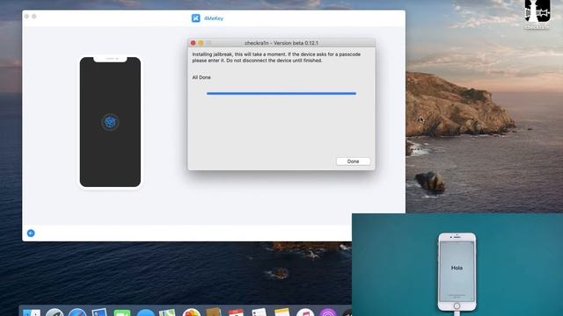Click the 4MeKey back arrow button
Screen dimensions: 563x316
(x=31, y=233)
